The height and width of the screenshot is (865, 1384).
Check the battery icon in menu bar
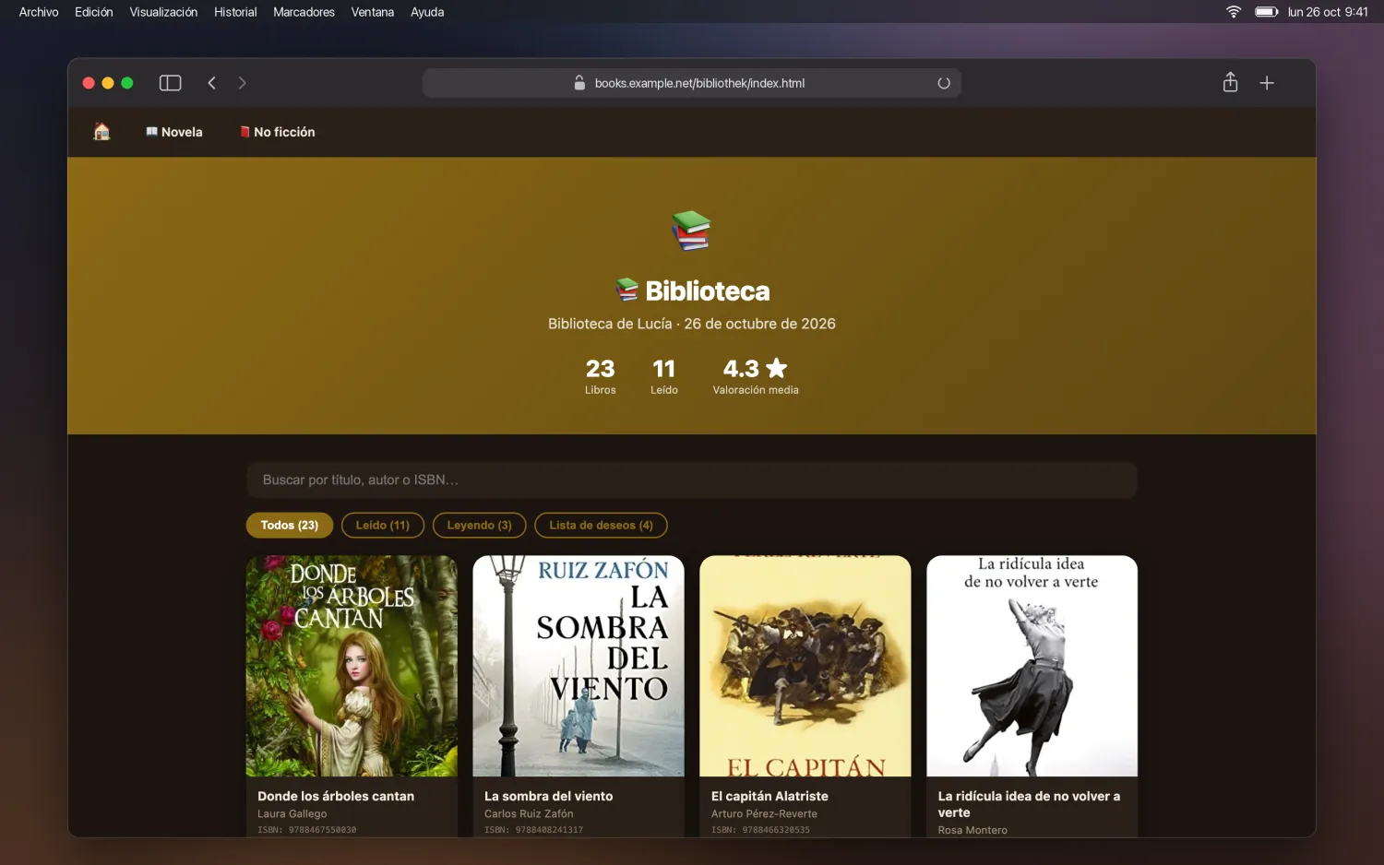click(1266, 12)
